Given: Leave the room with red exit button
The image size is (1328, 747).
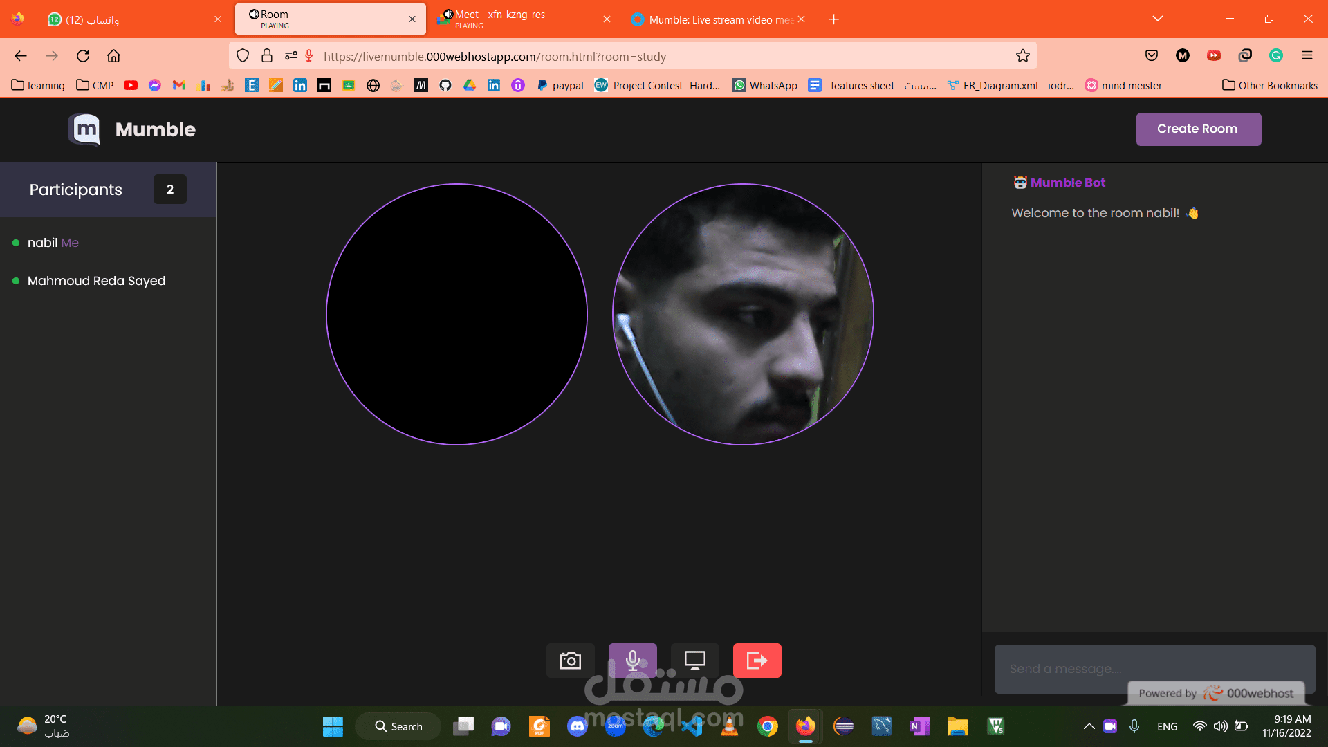Looking at the screenshot, I should 757,661.
